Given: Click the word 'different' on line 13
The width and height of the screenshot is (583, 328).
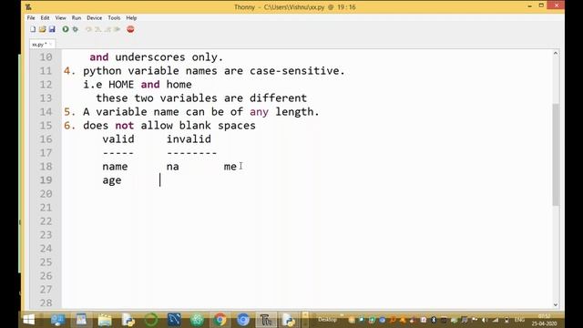Looking at the screenshot, I should coord(278,98).
